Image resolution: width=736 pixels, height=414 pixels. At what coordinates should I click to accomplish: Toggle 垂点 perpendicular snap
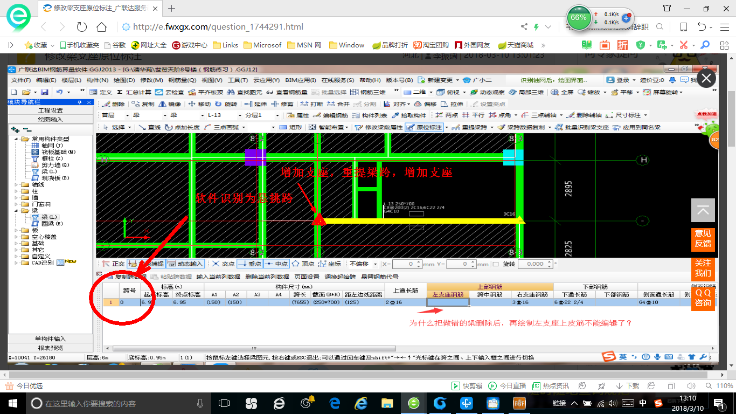[249, 264]
